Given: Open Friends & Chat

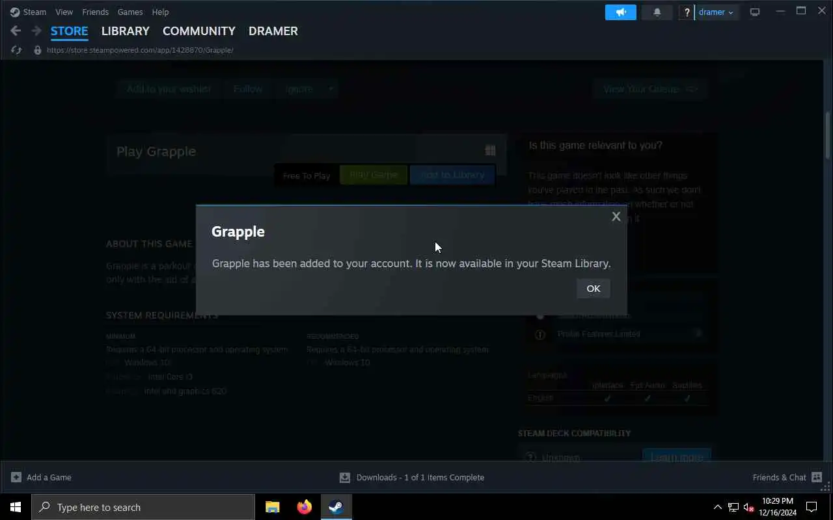Looking at the screenshot, I should coord(787,477).
